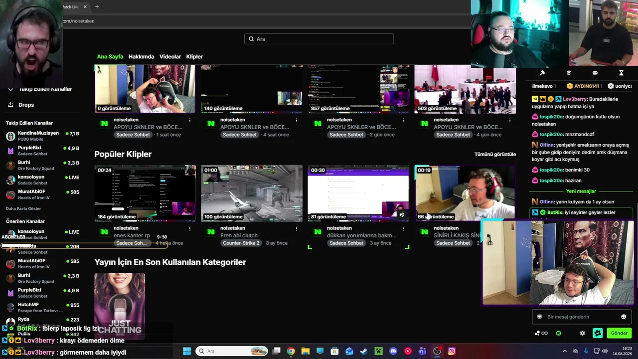This screenshot has width=638, height=359.
Task: Click PurpleBixi avatar under Takip Edilen Kanallar
Action: click(10, 151)
